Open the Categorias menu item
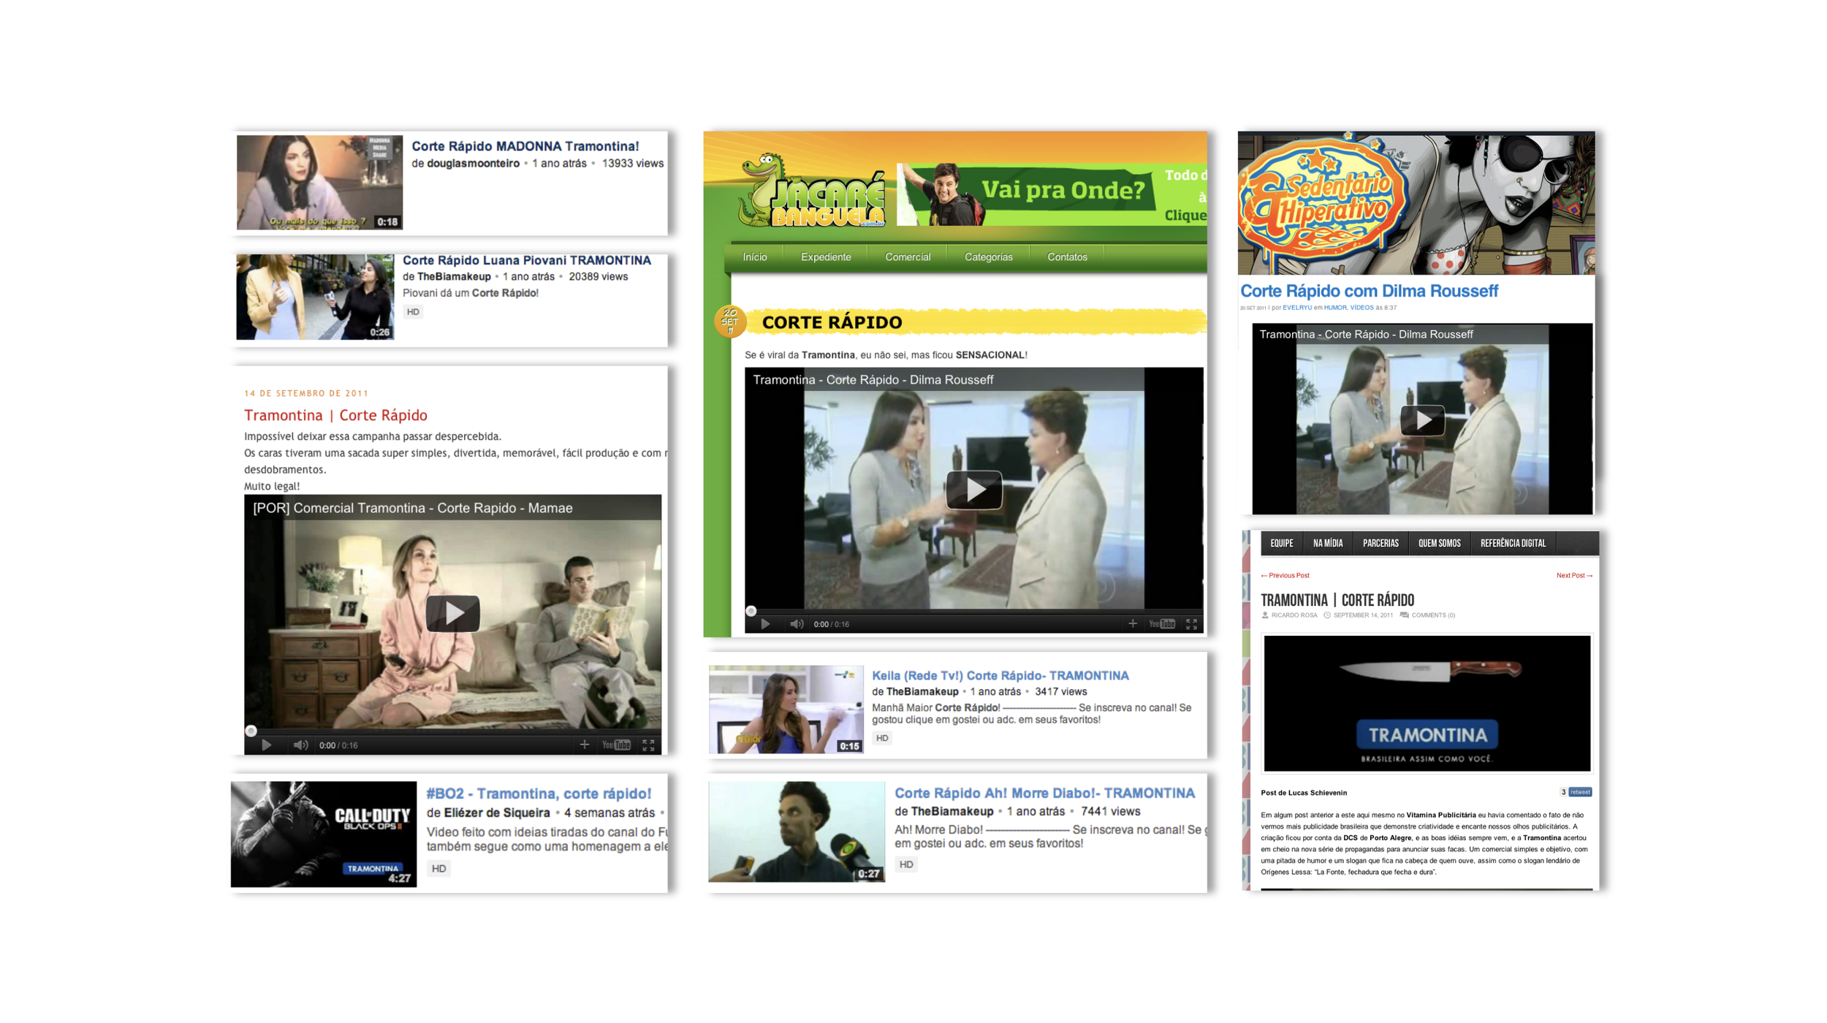The image size is (1827, 1023). pyautogui.click(x=988, y=257)
